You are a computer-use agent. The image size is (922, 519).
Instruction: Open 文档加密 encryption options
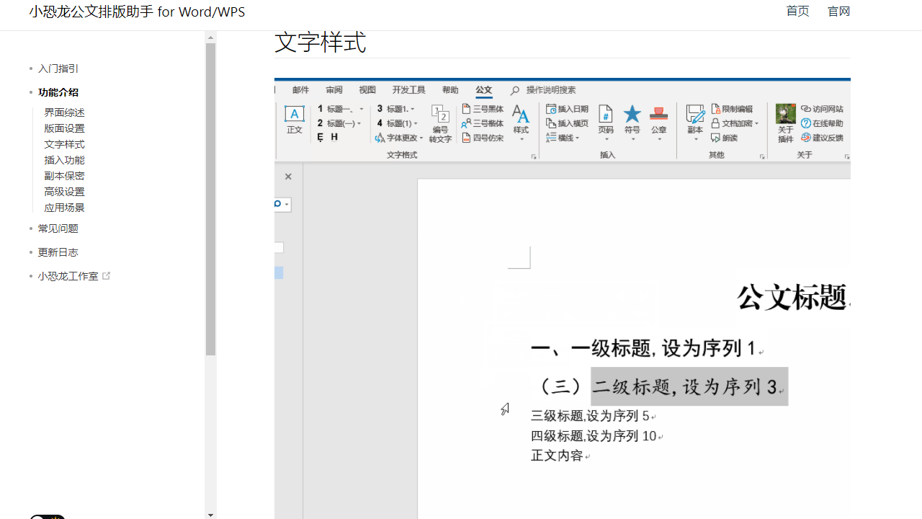point(733,123)
